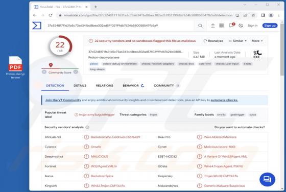Screen dimensions: 286x192
Task: Expand the Similar dropdown
Action: [237, 41]
